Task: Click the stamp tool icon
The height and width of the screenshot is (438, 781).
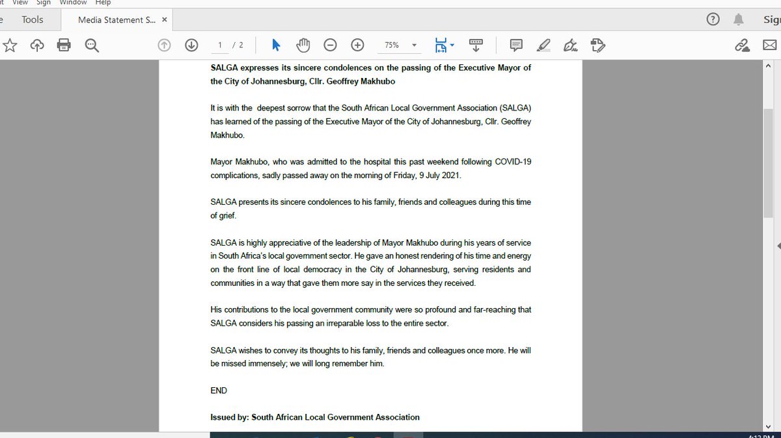Action: [x=598, y=45]
